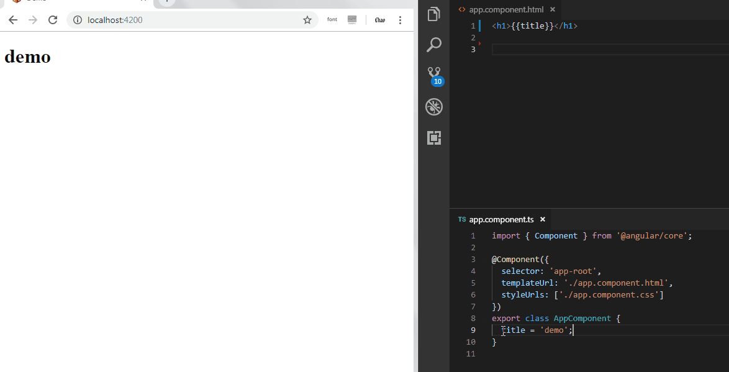Reload the localhost:4200 page
This screenshot has height=372, width=729.
53,20
